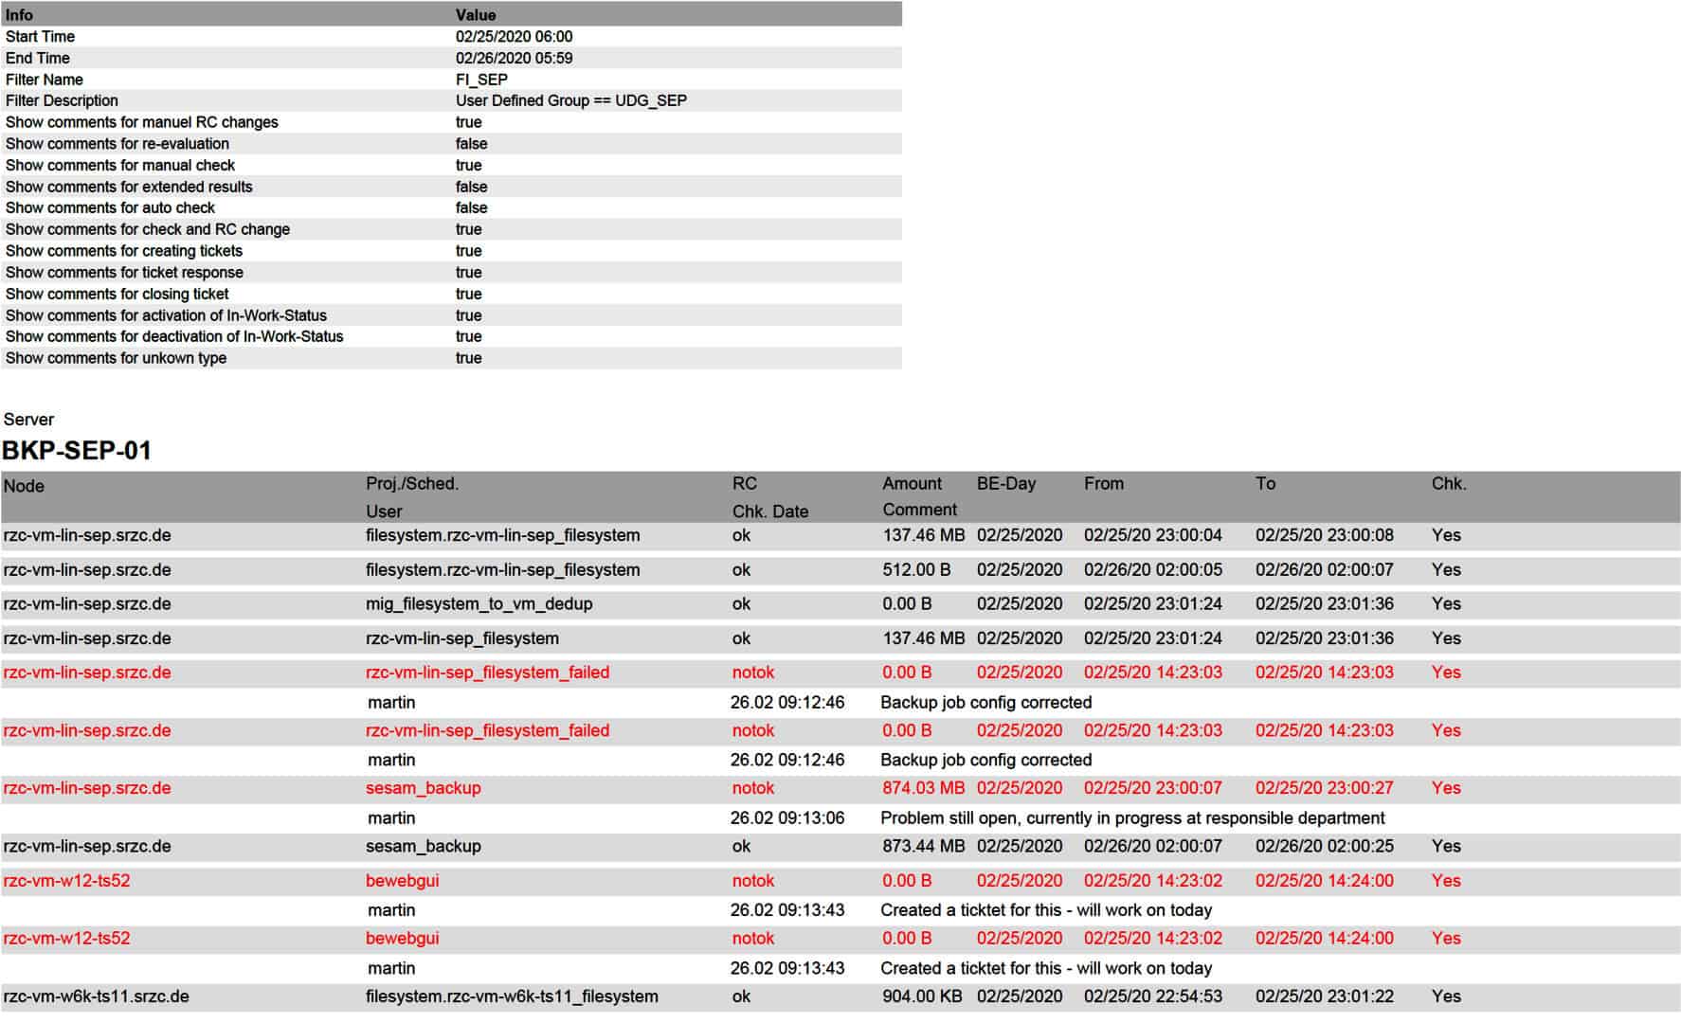Click the Amount column header

tap(912, 483)
